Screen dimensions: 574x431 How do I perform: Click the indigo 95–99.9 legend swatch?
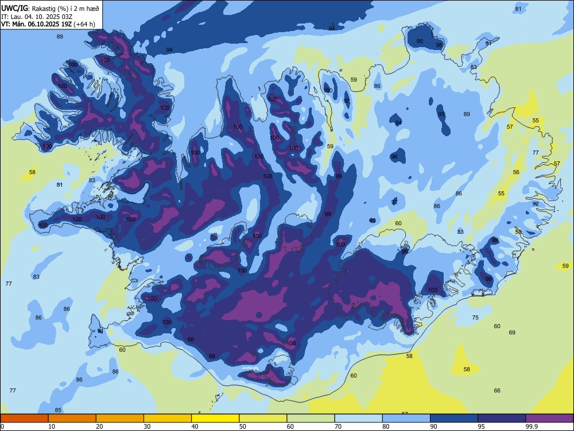click(x=502, y=418)
